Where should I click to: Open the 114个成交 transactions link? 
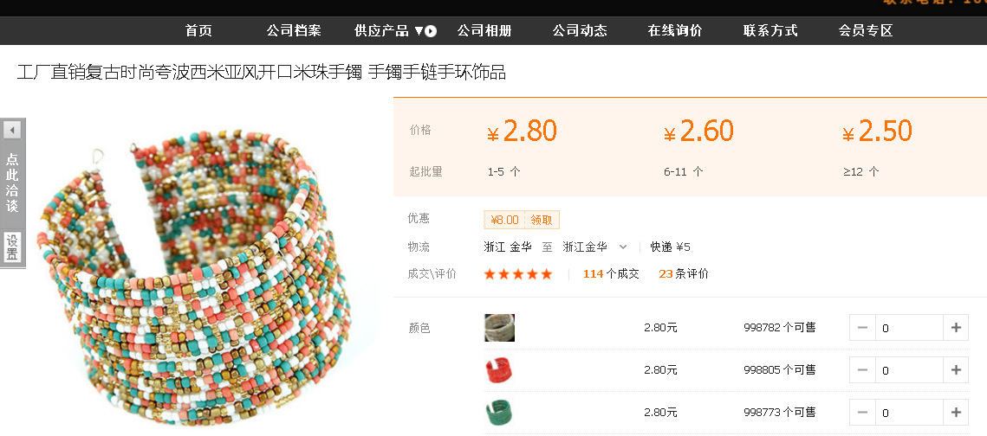(x=611, y=274)
